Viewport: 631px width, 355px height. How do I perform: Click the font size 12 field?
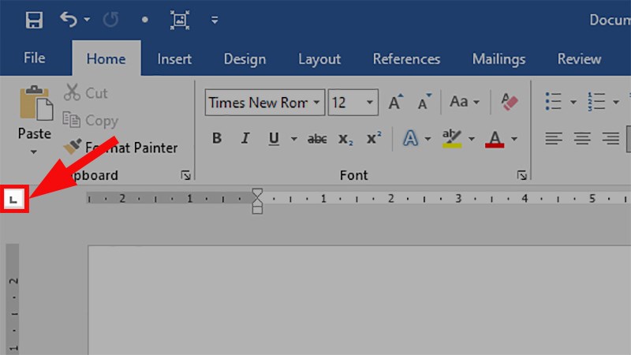[346, 103]
